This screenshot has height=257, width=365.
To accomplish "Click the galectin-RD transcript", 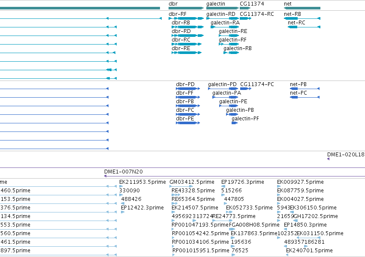I will point(223,18).
